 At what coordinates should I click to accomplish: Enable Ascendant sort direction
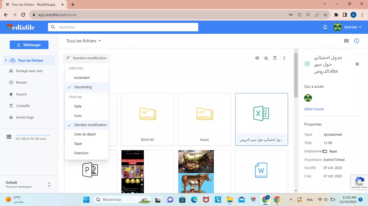pyautogui.click(x=82, y=78)
